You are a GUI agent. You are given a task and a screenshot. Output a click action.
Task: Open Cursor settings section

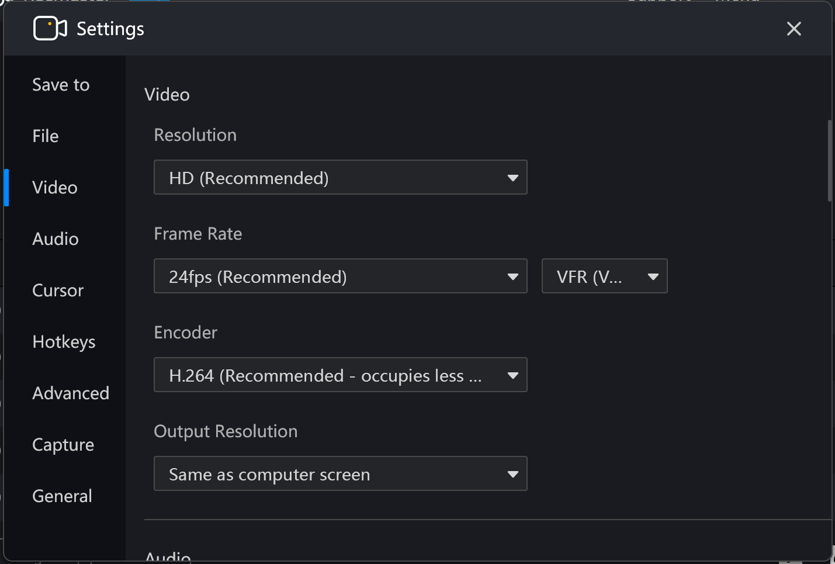[58, 290]
